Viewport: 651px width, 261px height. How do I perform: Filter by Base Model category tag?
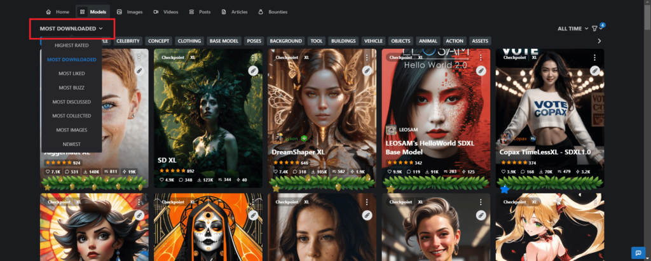click(224, 41)
